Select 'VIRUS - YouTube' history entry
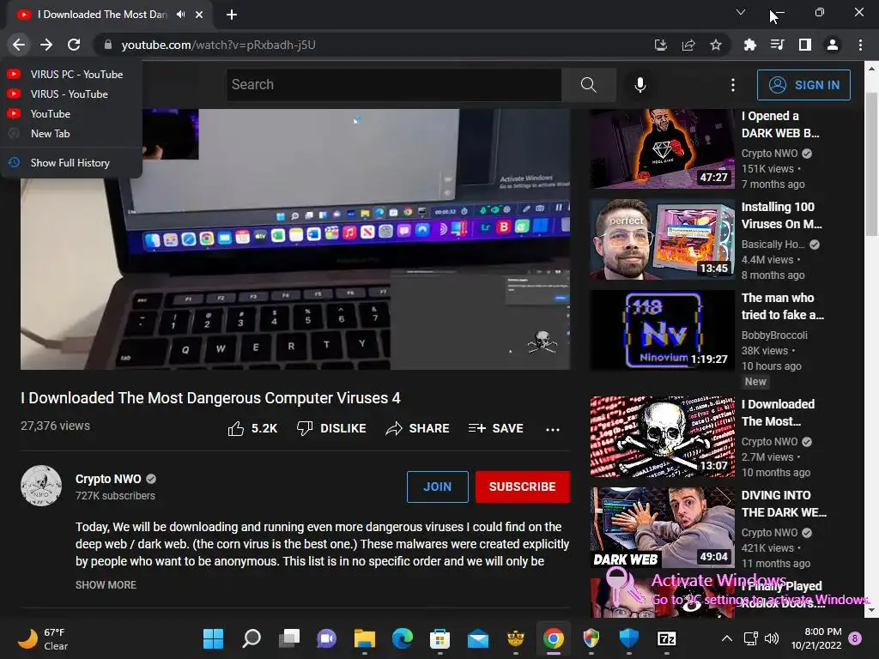Screen dimensions: 879x659 click(x=71, y=94)
